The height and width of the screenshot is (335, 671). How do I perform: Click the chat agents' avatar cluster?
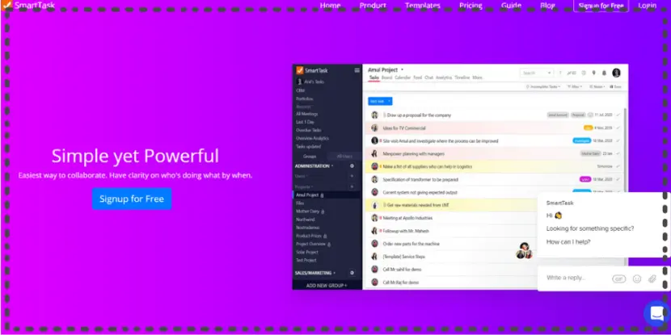(x=524, y=251)
